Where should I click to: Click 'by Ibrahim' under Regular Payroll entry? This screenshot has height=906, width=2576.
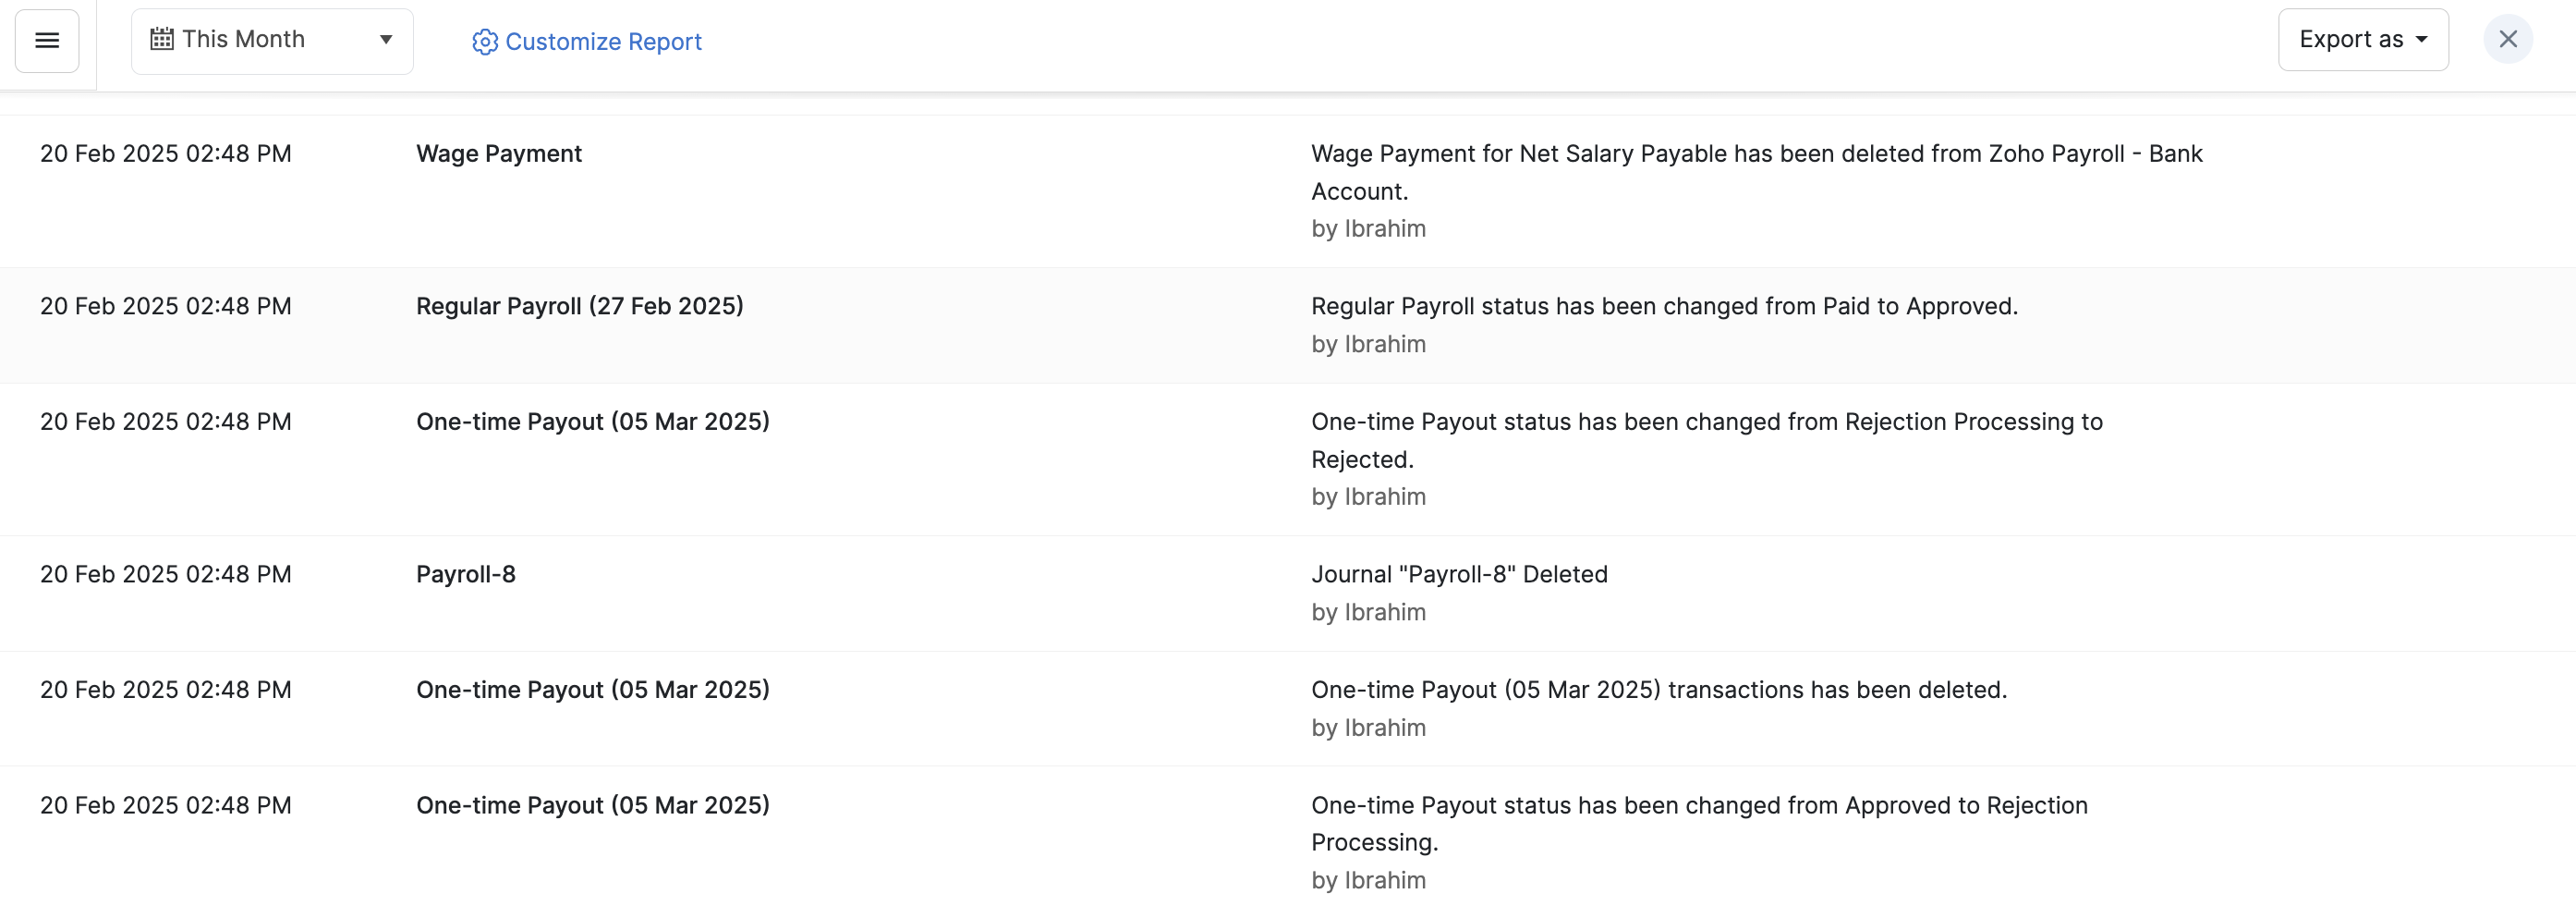(1368, 345)
